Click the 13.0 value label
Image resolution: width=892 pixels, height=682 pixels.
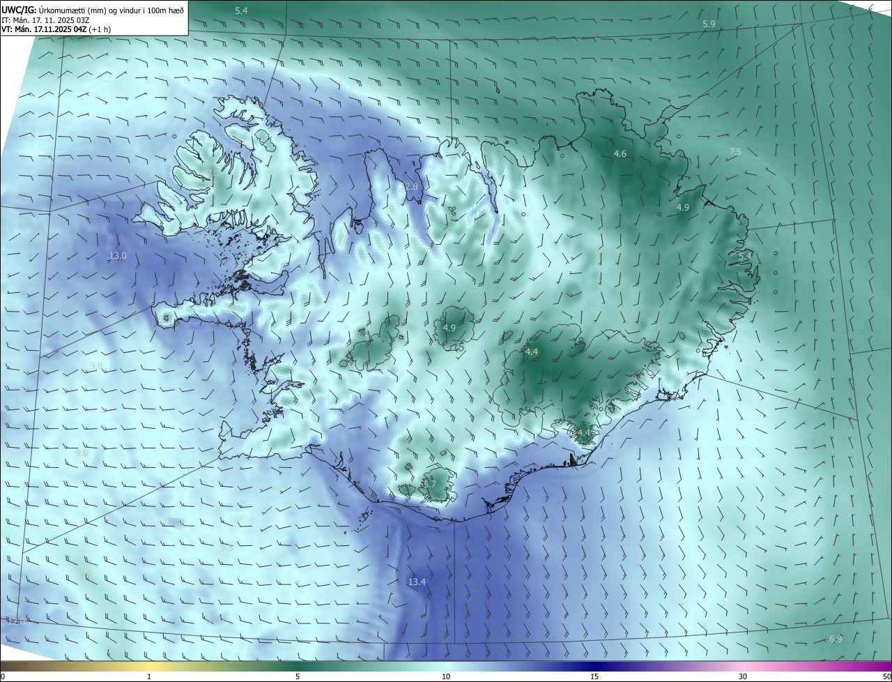(118, 256)
